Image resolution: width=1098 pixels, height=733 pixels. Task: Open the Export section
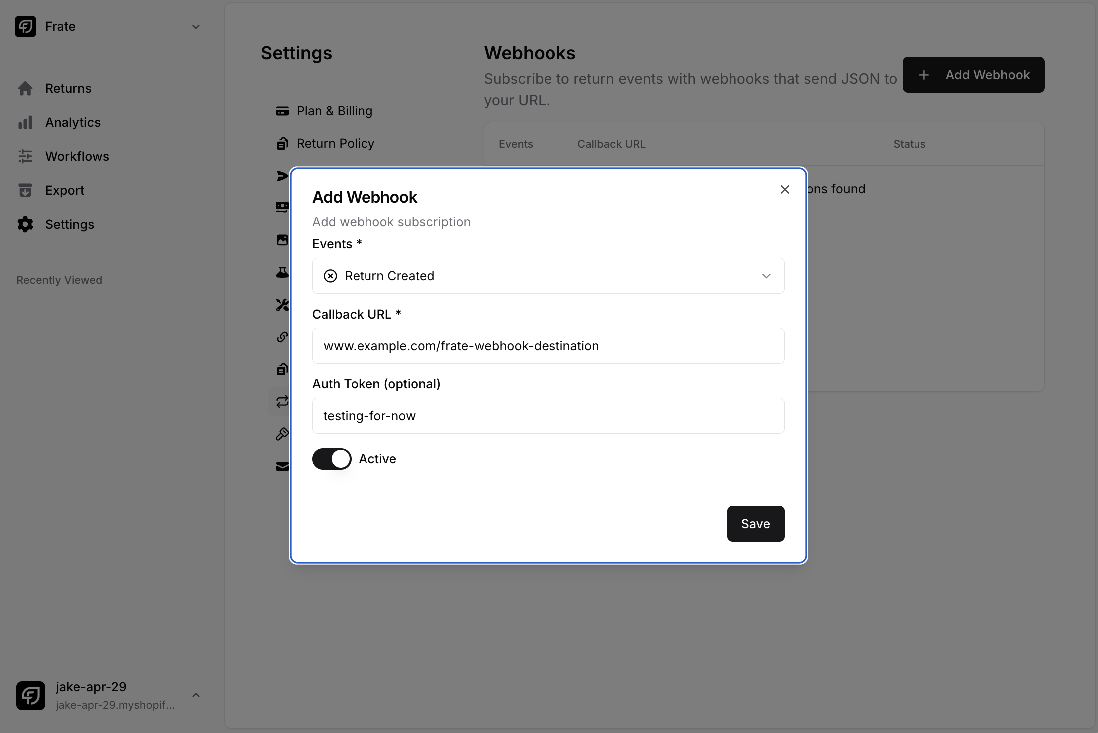[x=65, y=190]
